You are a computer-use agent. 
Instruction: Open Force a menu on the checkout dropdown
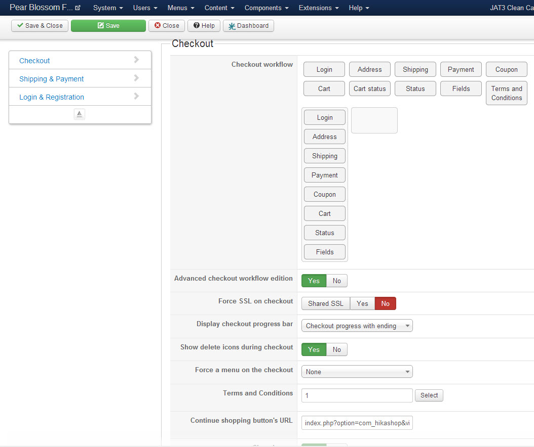click(x=357, y=372)
